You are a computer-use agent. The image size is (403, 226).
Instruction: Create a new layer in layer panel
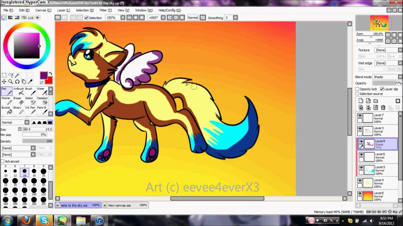(361, 101)
